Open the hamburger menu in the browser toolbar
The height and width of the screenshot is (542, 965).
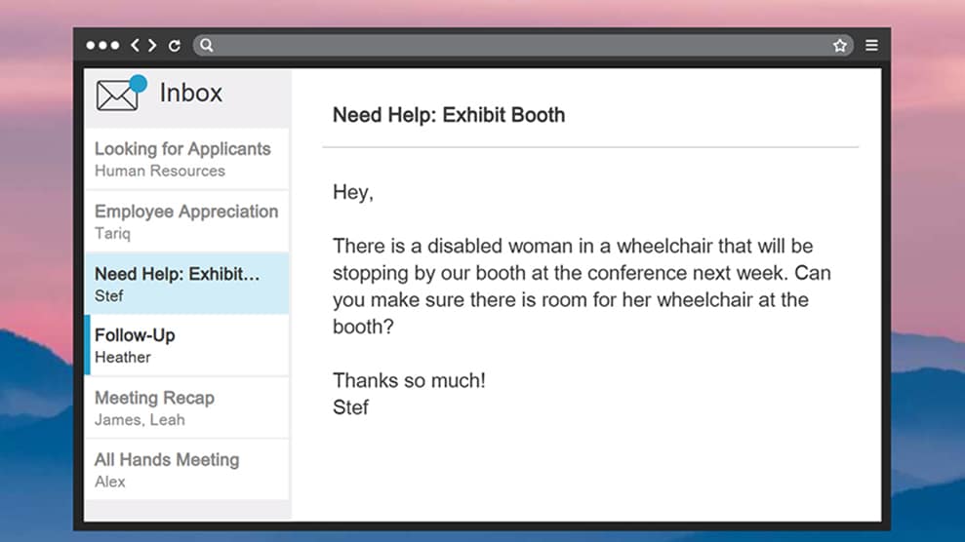[871, 45]
